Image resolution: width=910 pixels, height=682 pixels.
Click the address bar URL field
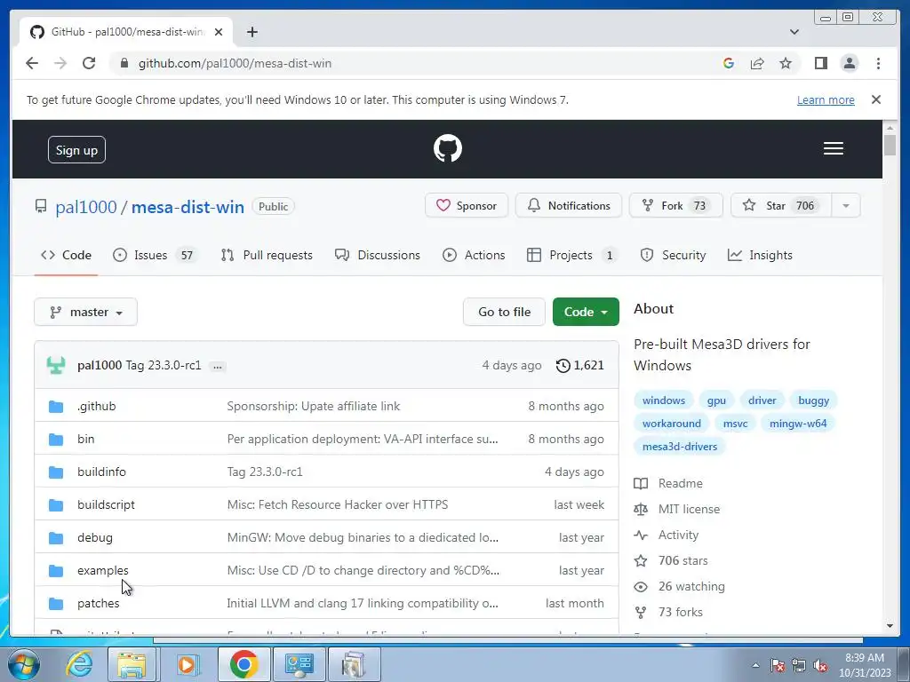click(x=418, y=63)
